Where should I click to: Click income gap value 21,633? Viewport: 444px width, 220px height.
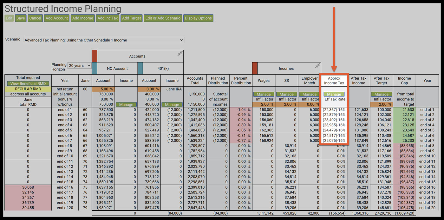404,110
